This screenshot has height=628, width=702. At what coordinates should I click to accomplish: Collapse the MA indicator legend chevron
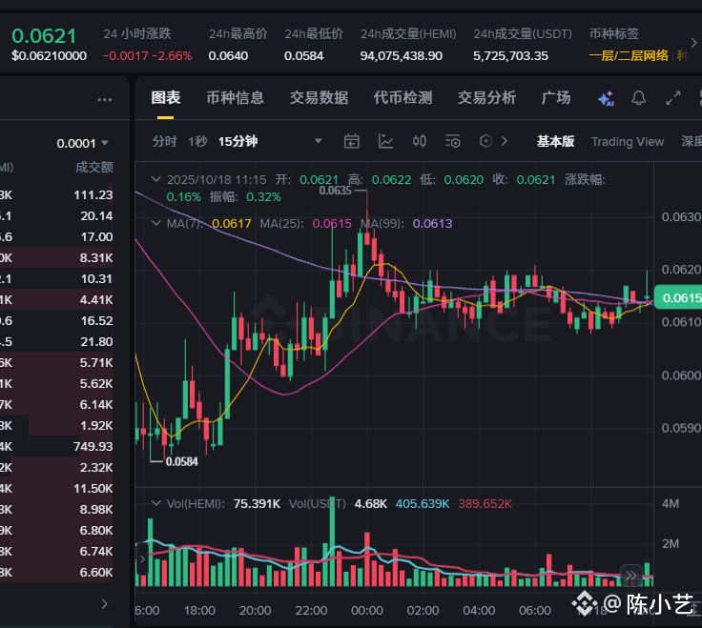coord(156,223)
